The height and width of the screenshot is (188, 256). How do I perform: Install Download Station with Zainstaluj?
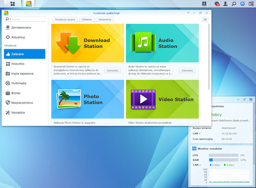point(113,70)
